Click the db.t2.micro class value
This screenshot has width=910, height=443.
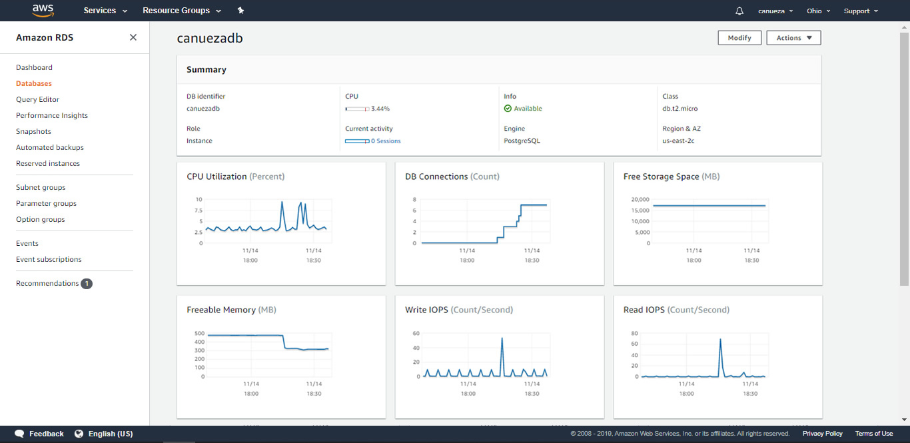tap(680, 109)
